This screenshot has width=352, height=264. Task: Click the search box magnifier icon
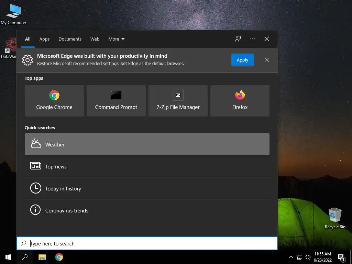pyautogui.click(x=24, y=243)
